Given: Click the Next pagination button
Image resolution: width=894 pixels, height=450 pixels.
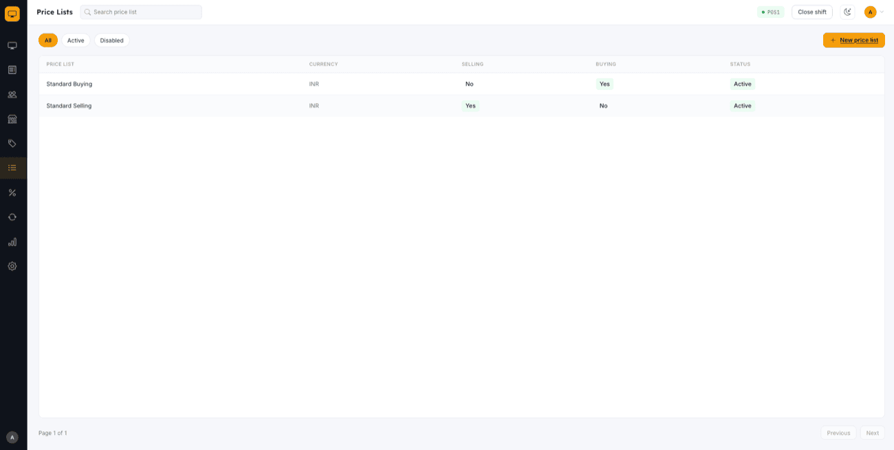Looking at the screenshot, I should [x=873, y=433].
